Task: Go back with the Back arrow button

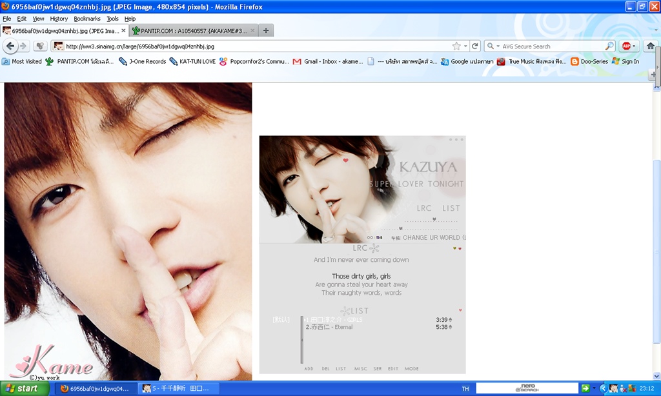Action: (x=10, y=46)
